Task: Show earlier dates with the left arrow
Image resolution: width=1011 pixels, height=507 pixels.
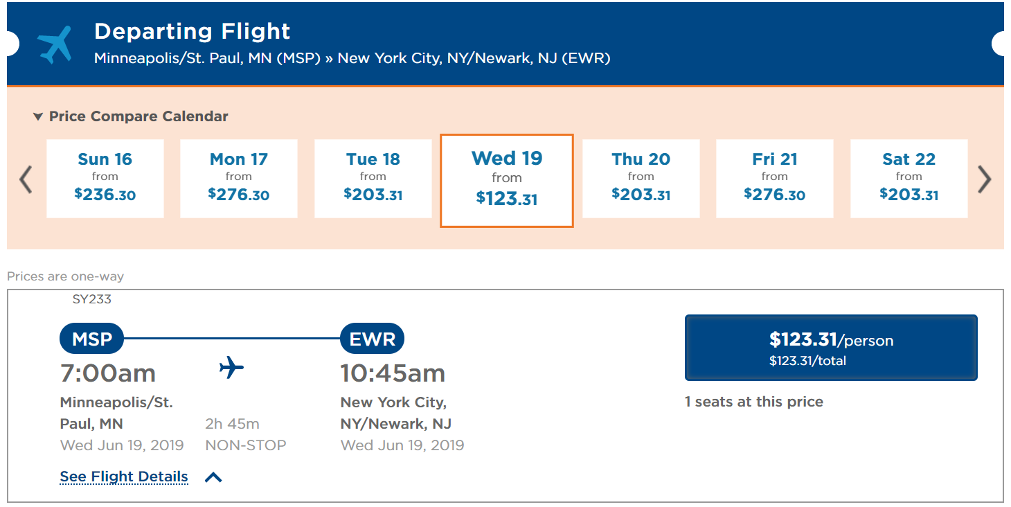Action: coord(26,179)
